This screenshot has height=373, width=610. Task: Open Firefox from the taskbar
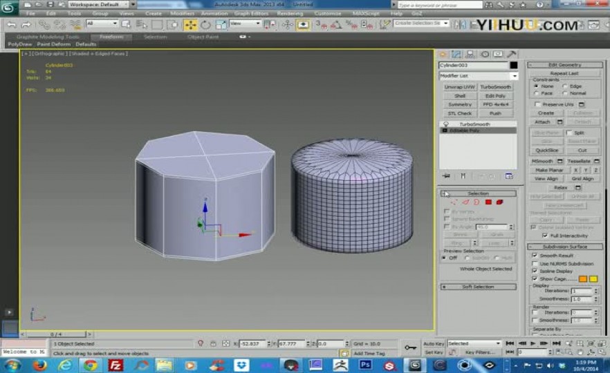point(39,365)
